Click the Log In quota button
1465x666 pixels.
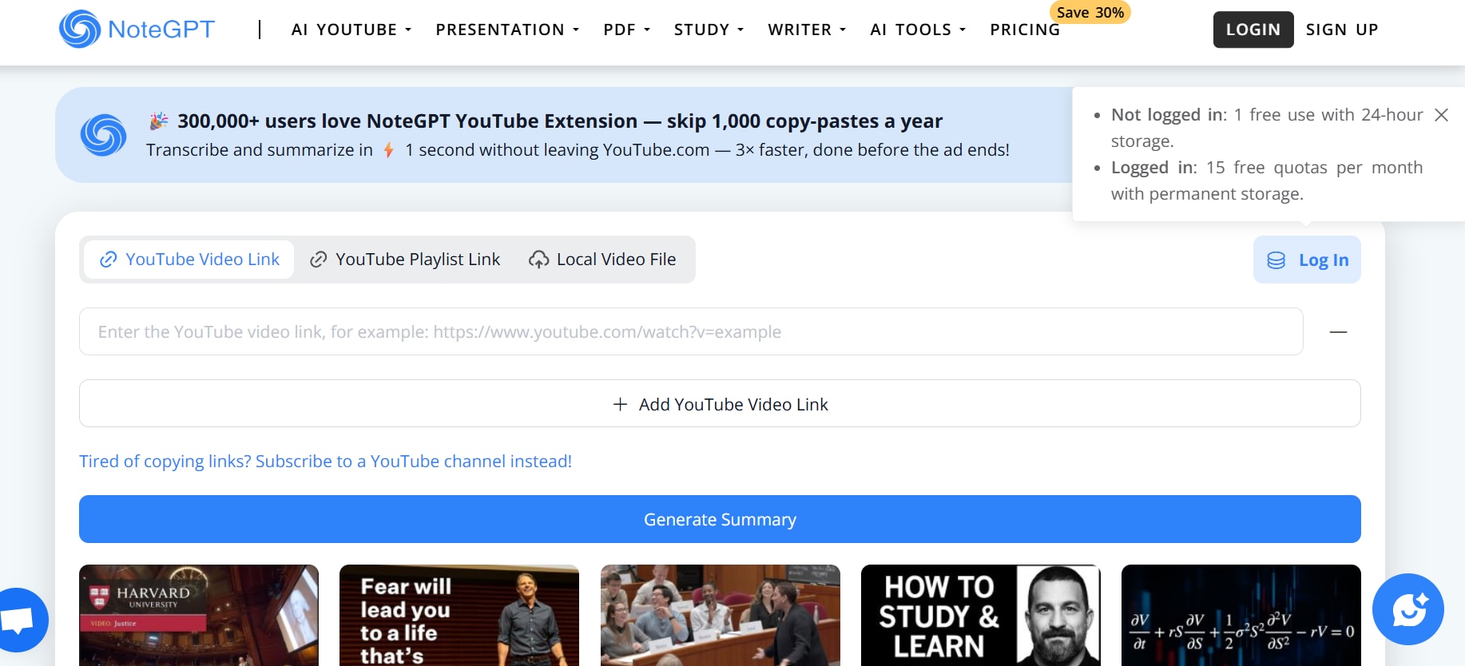click(1307, 260)
